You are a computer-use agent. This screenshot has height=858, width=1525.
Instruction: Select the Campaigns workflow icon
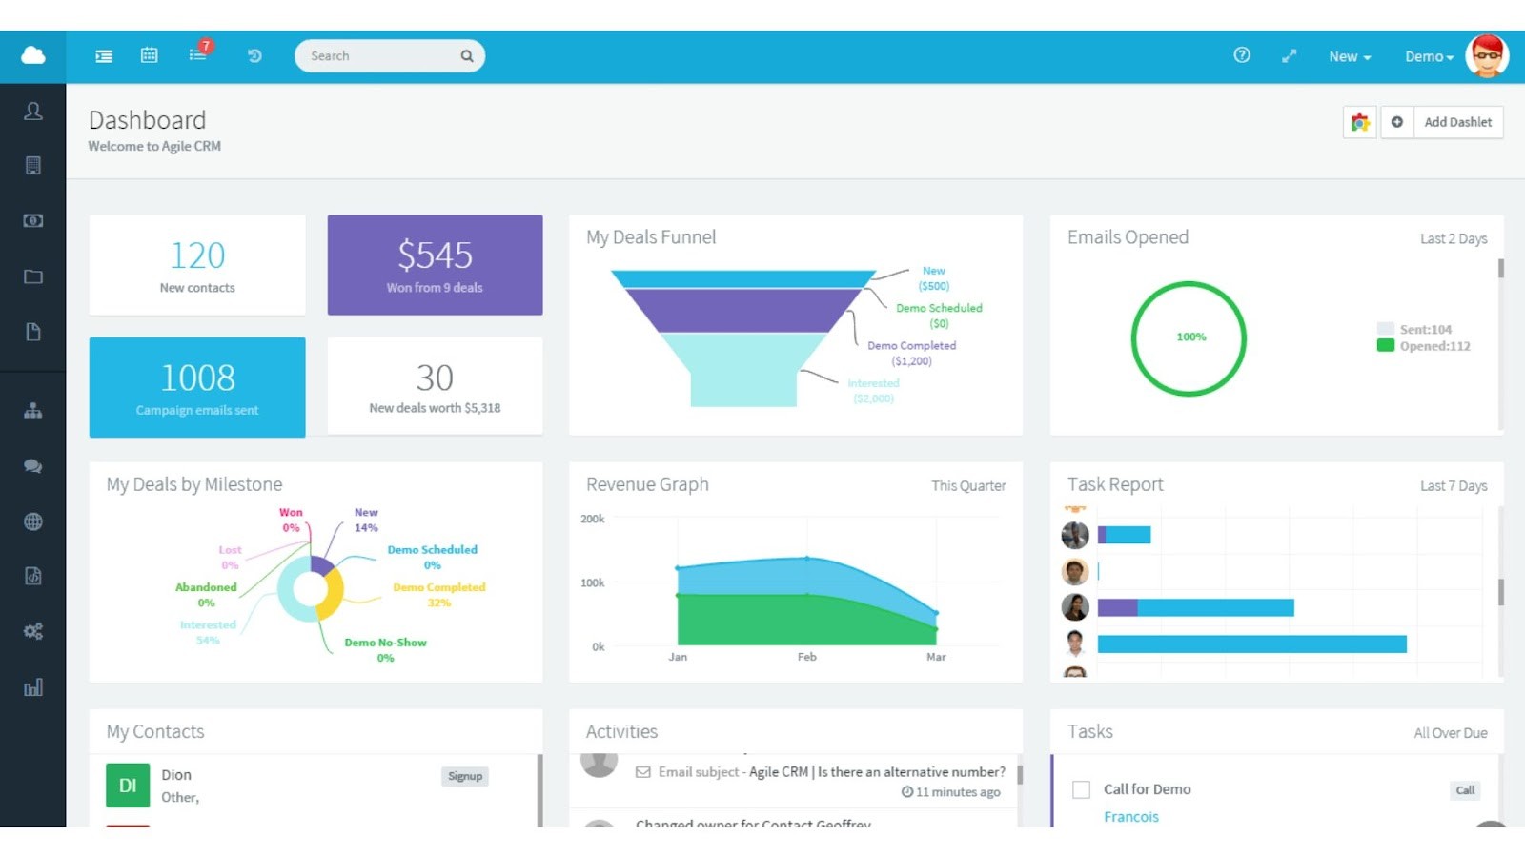pyautogui.click(x=33, y=411)
